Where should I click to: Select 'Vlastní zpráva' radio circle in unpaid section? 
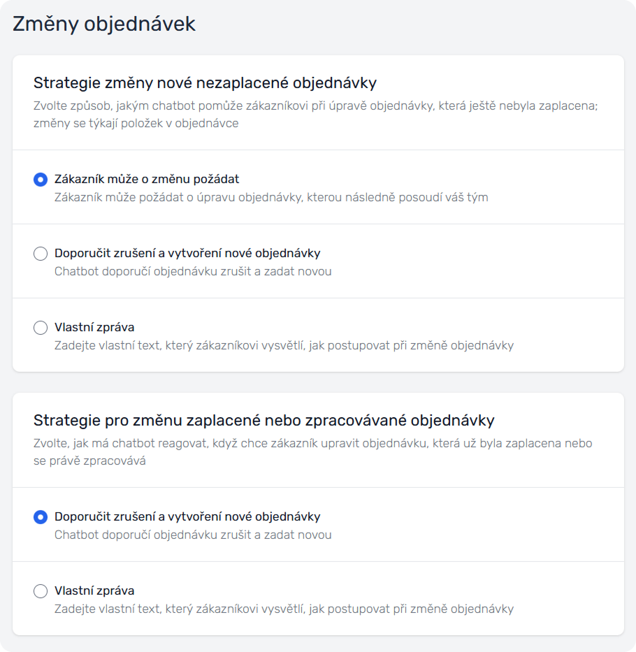(41, 328)
